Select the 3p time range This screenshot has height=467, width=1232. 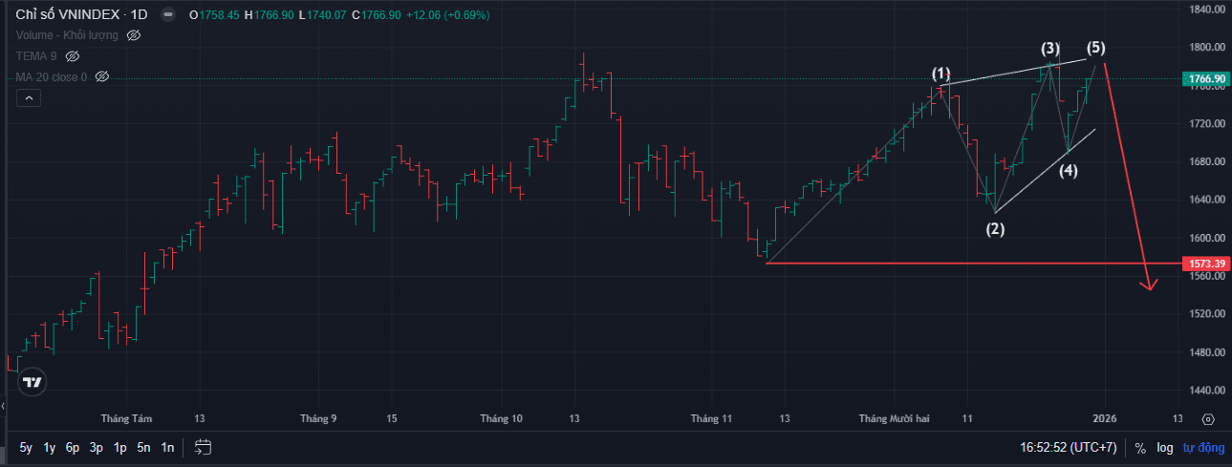[x=97, y=447]
